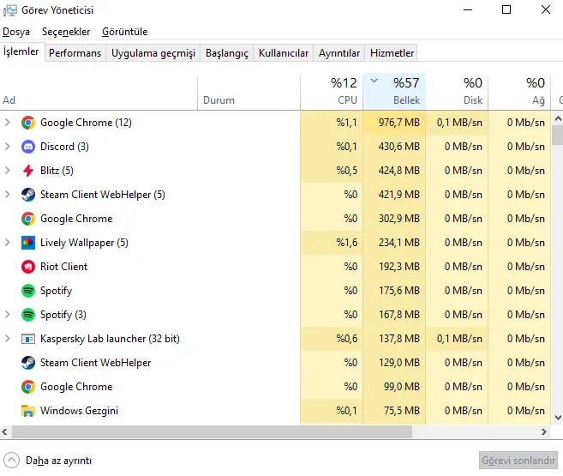Select the İşlemler tab

(21, 51)
